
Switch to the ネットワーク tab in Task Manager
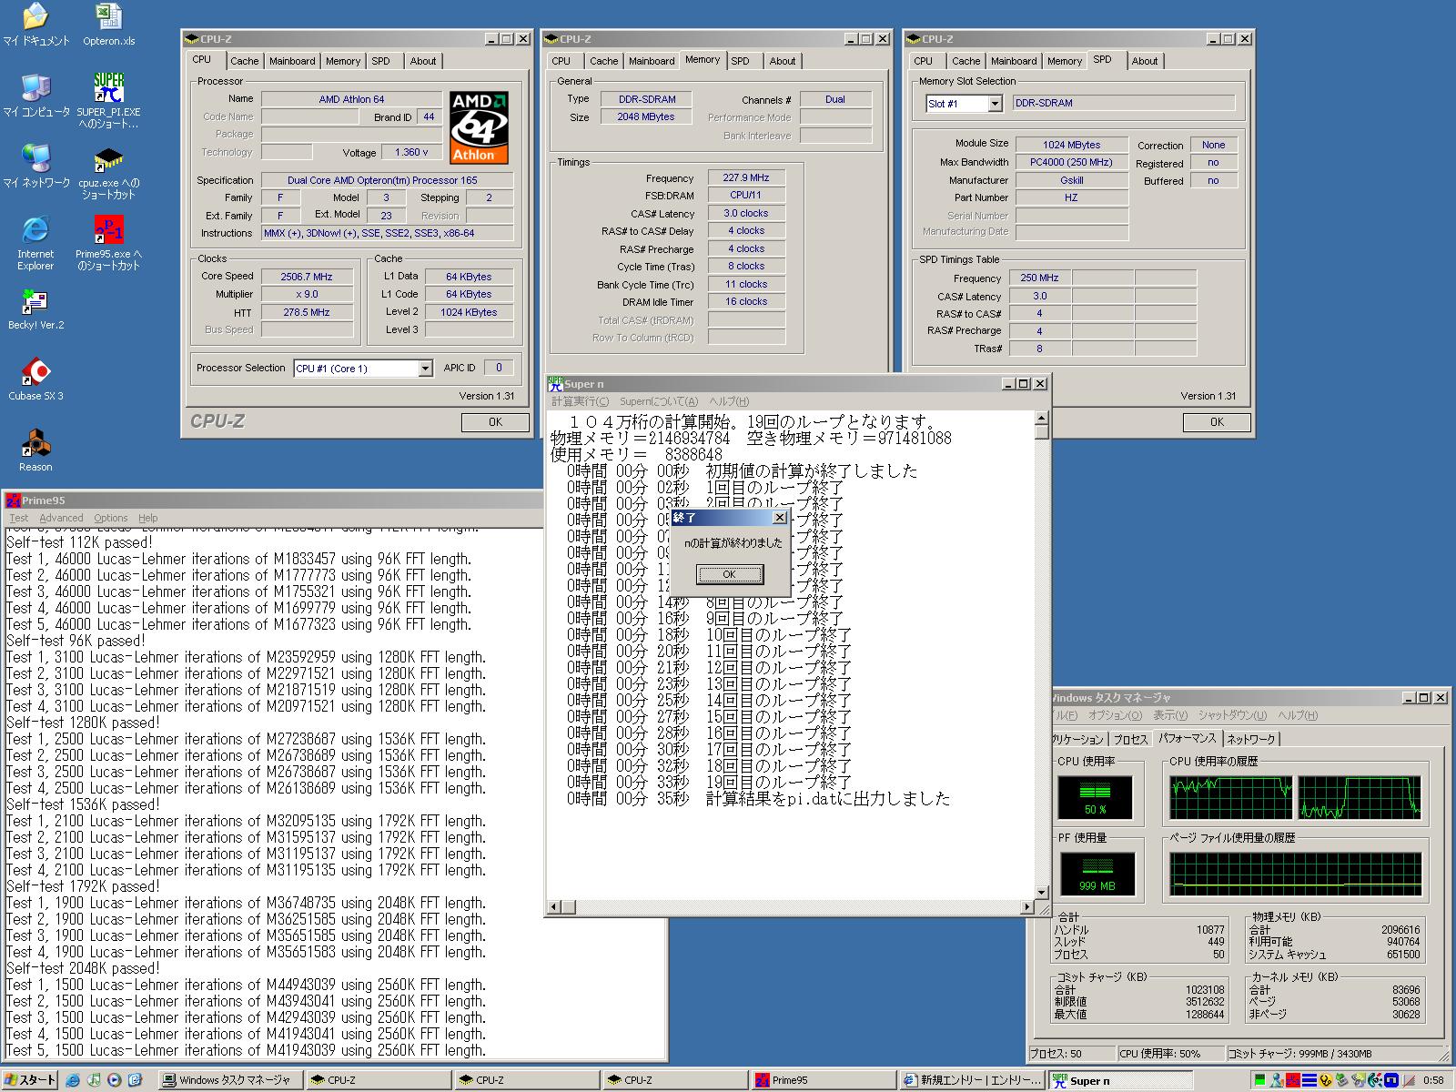tap(1251, 739)
